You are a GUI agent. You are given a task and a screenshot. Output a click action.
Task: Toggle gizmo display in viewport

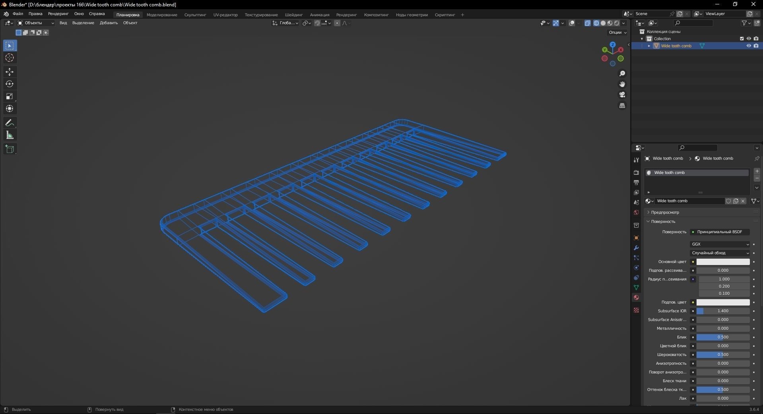(x=556, y=23)
